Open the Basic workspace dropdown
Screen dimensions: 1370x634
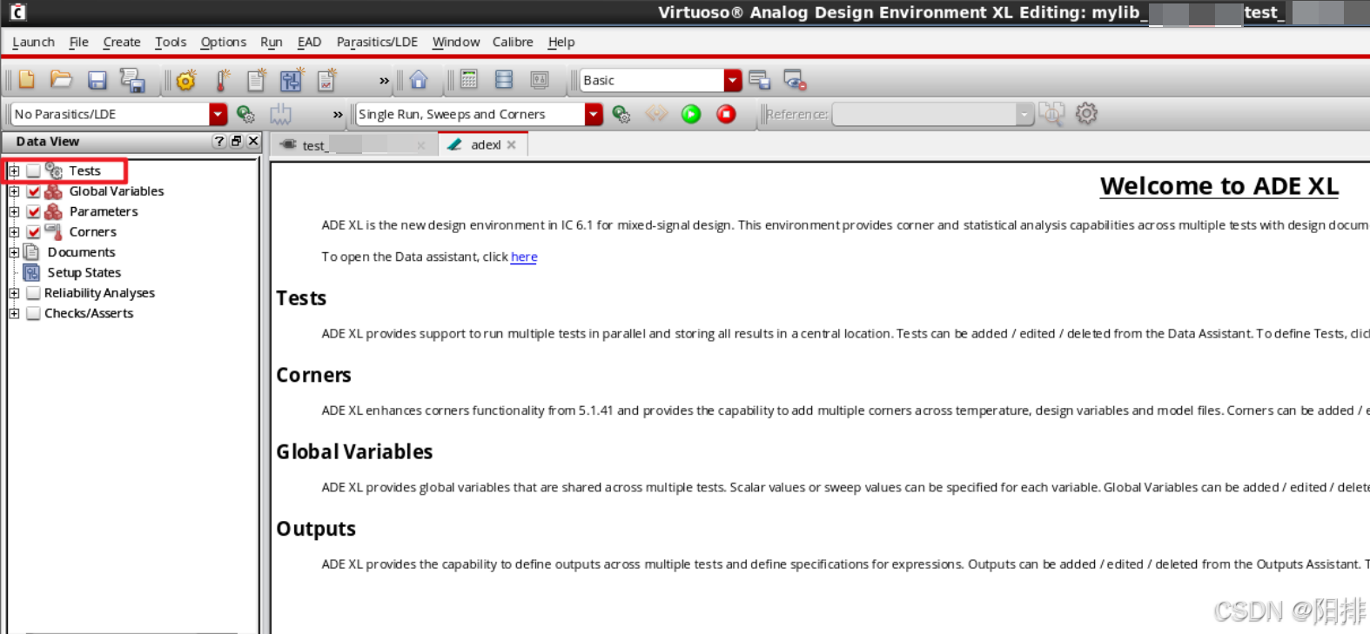tap(733, 80)
